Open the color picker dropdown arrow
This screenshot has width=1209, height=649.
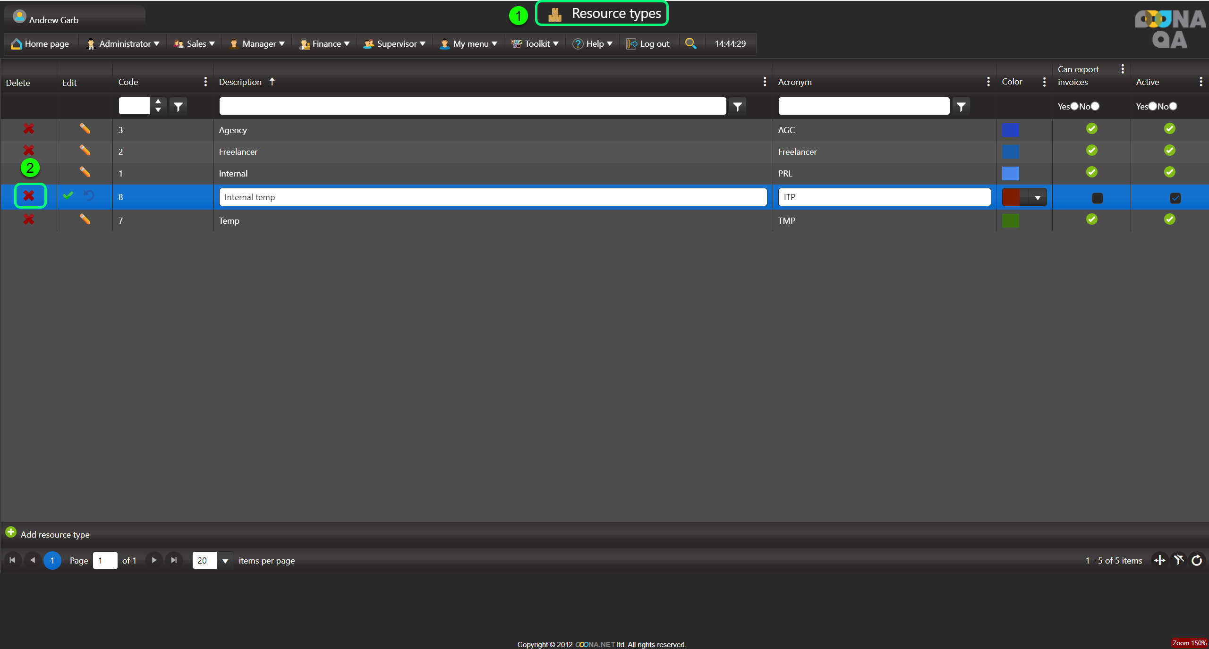[1038, 197]
